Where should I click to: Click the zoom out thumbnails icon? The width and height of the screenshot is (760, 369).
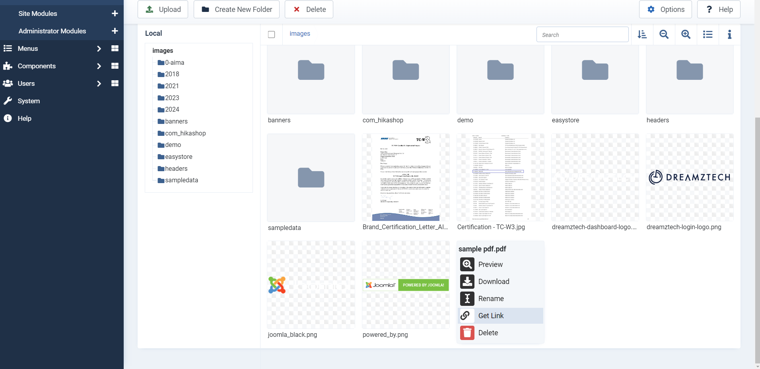pos(664,35)
